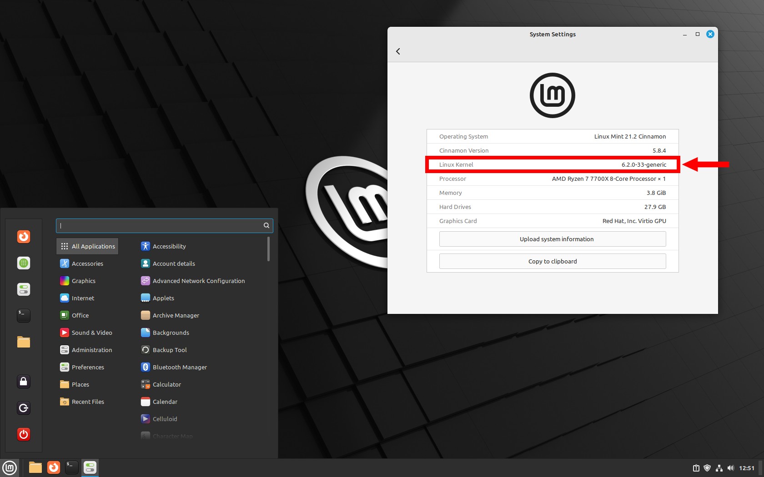The image size is (764, 477).
Task: Click the Log Out icon in menu
Action: tap(24, 408)
